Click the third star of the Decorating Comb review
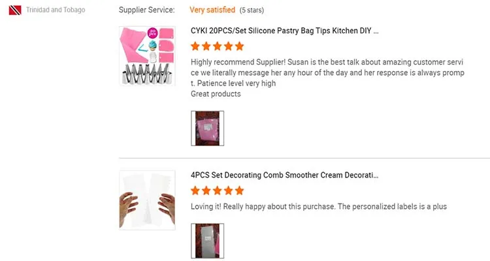 (x=218, y=191)
